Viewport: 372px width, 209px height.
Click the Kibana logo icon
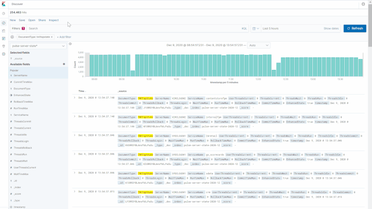[x=3, y=4]
